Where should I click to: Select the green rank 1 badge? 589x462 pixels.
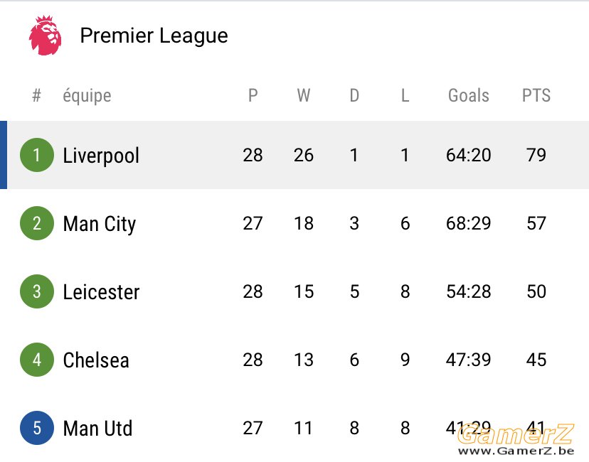[37, 155]
